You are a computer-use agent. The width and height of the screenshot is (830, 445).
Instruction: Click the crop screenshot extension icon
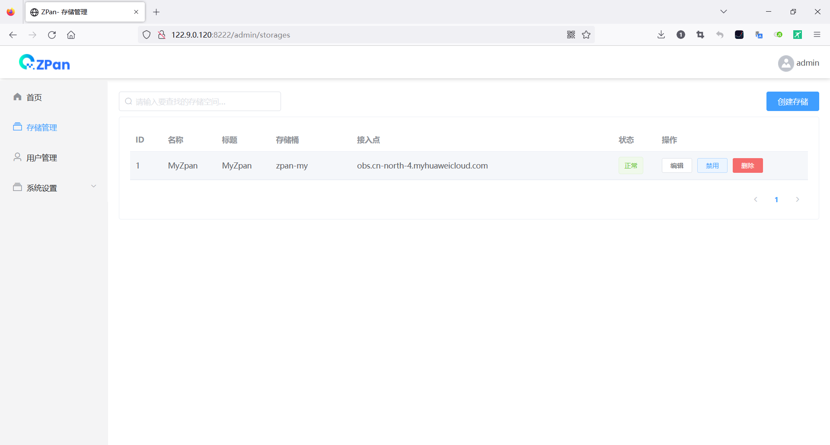700,35
